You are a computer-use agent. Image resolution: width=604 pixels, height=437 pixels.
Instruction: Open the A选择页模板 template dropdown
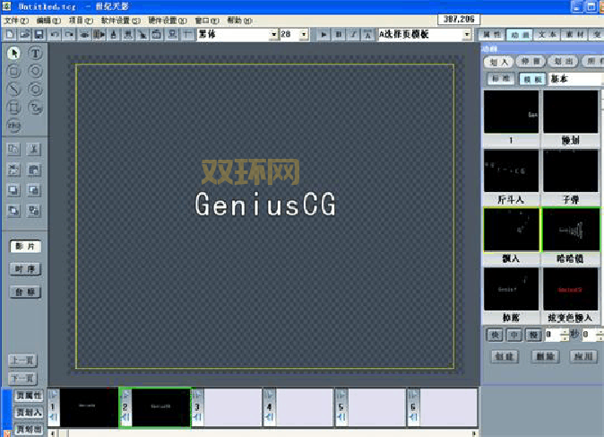click(467, 35)
